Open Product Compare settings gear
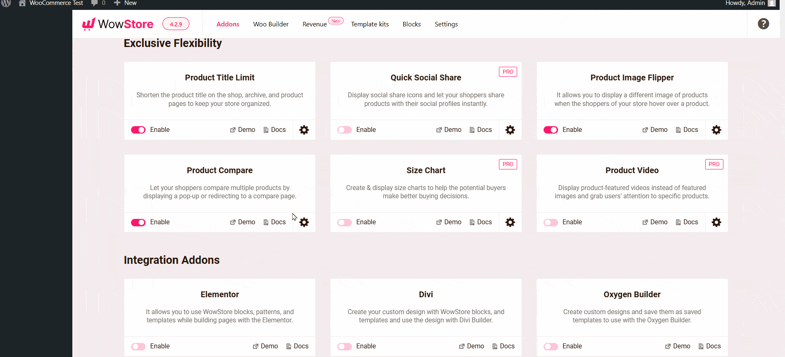The height and width of the screenshot is (357, 785). click(x=304, y=222)
